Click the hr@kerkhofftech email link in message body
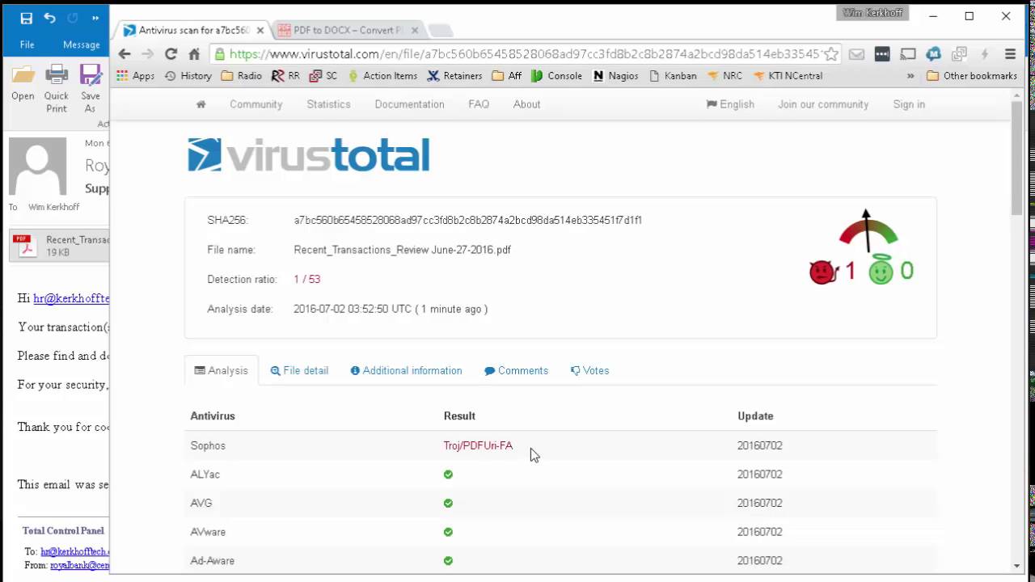The image size is (1035, 582). [71, 298]
